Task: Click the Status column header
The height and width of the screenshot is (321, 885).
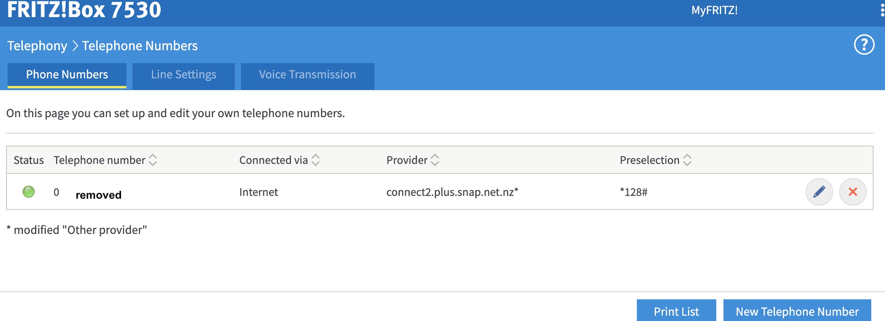Action: (x=29, y=160)
